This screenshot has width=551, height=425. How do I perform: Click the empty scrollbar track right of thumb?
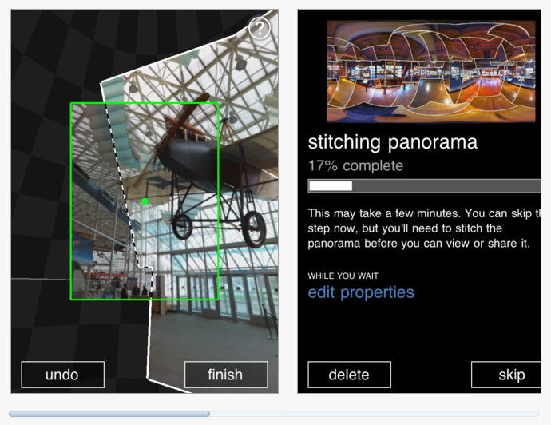coord(374,414)
